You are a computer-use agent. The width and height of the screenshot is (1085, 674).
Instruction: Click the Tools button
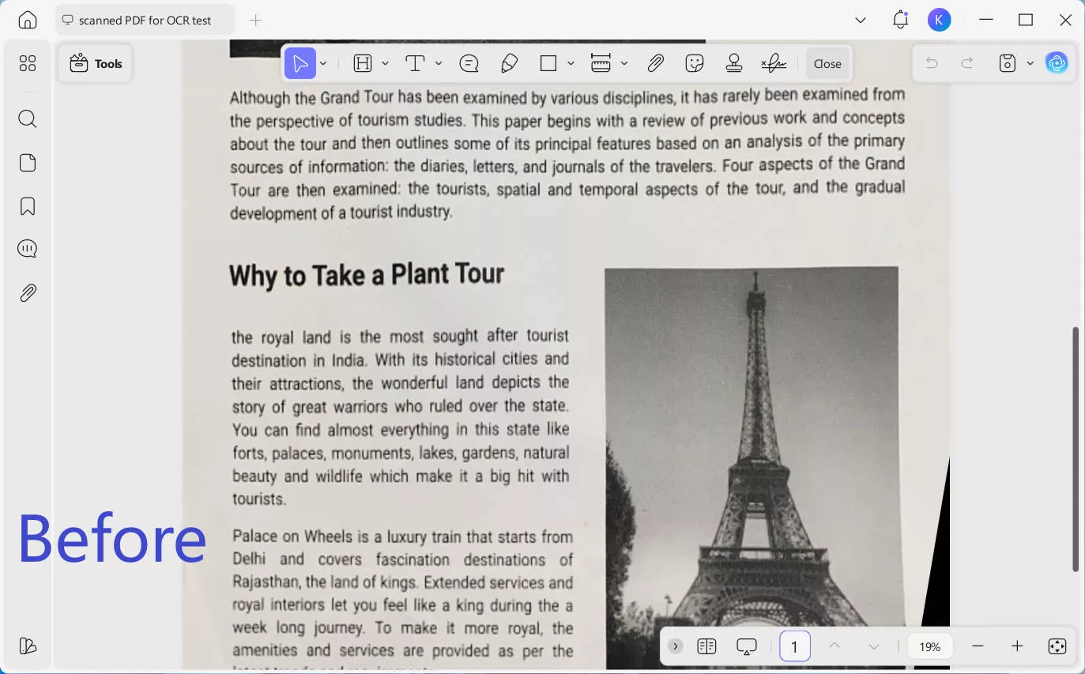[x=96, y=64]
